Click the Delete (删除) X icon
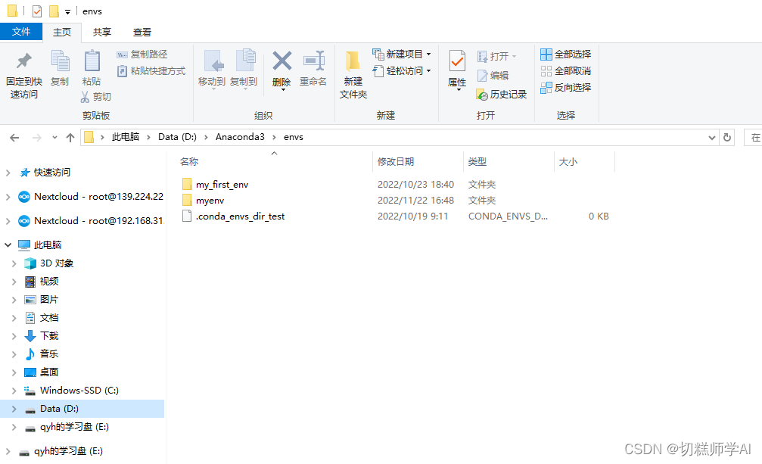 281,61
